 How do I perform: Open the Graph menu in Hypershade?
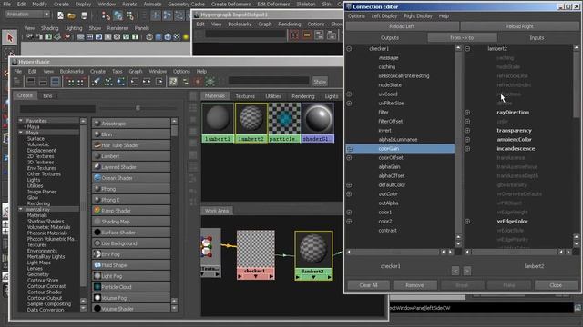pyautogui.click(x=136, y=71)
